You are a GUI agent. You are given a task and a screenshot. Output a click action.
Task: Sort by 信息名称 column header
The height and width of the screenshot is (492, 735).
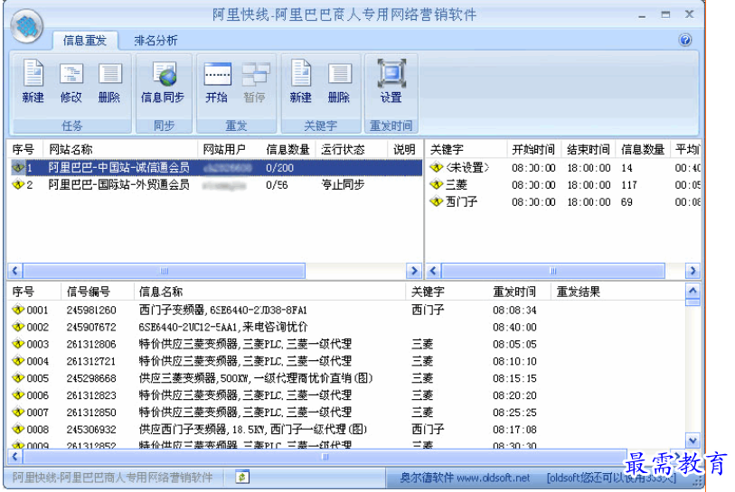[x=269, y=292]
